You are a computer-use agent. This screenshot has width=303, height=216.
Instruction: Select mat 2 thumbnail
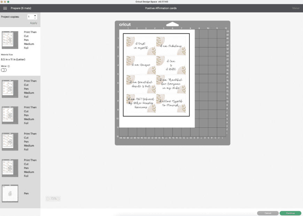click(10, 89)
